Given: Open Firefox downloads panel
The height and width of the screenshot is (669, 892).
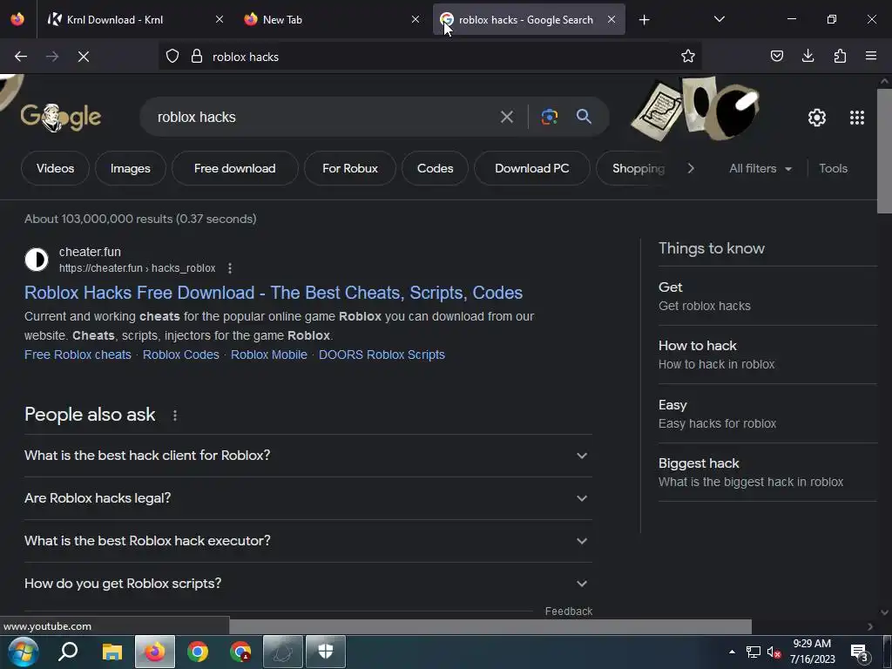Looking at the screenshot, I should [808, 57].
